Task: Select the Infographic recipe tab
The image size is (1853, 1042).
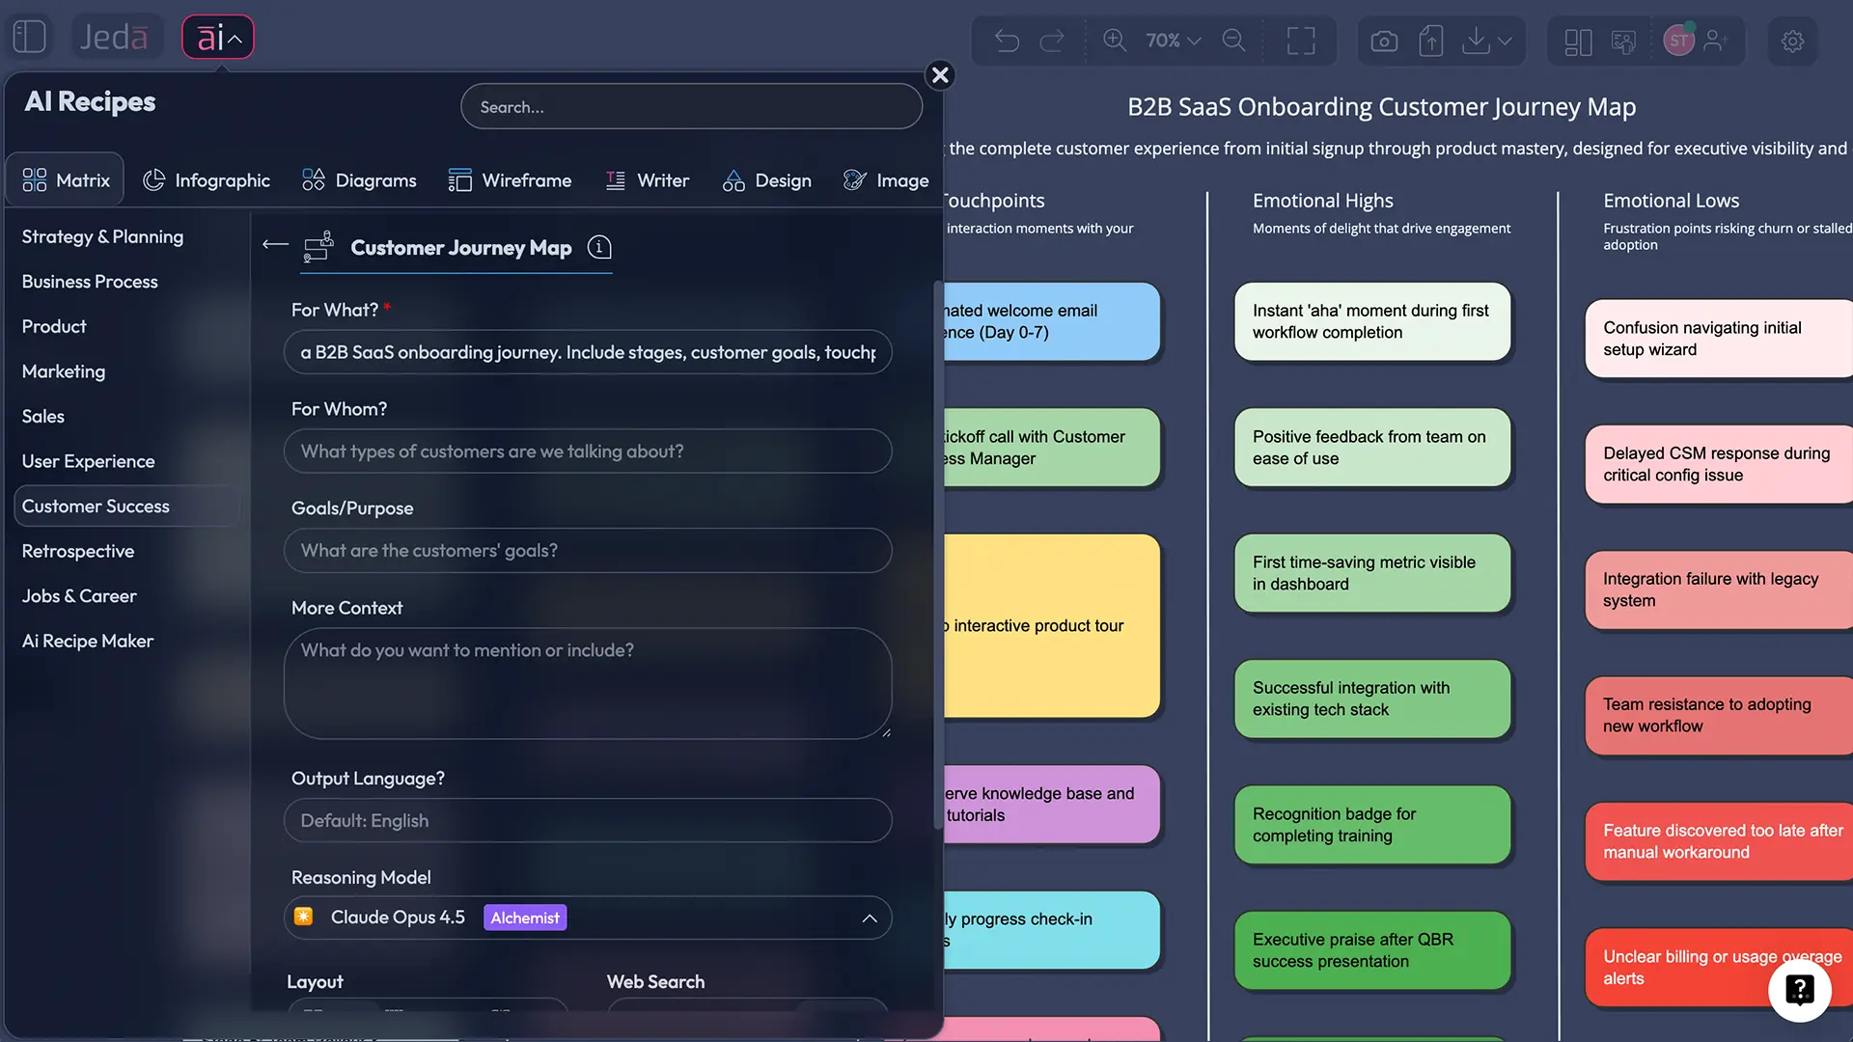Action: [x=207, y=180]
